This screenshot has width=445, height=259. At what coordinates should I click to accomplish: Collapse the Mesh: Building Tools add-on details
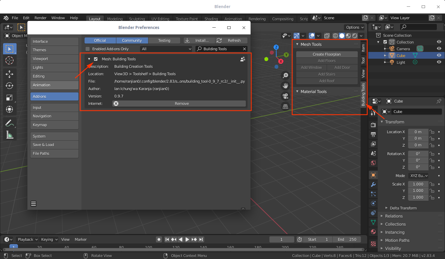[89, 59]
